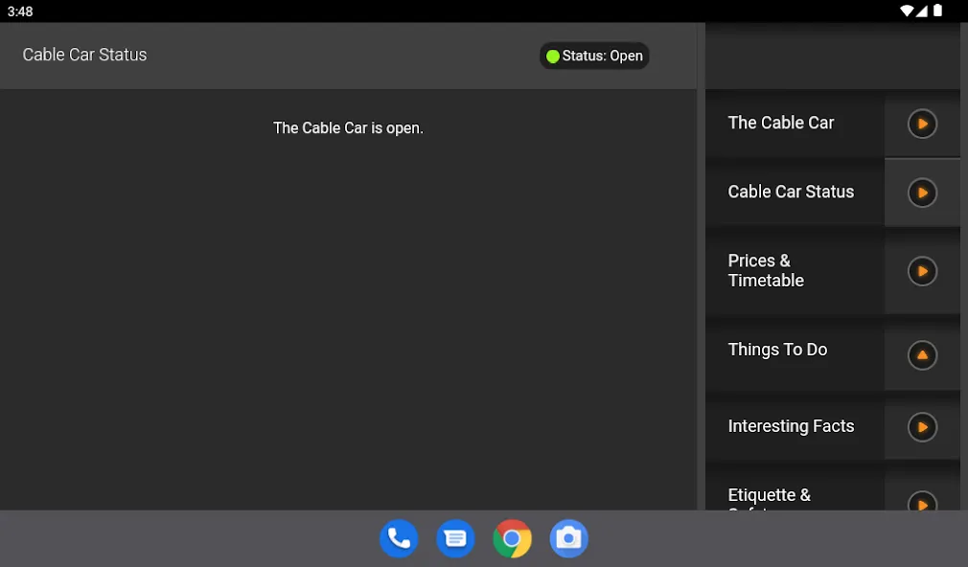968x567 pixels.
Task: Click the Status: Open badge
Action: [x=594, y=56]
